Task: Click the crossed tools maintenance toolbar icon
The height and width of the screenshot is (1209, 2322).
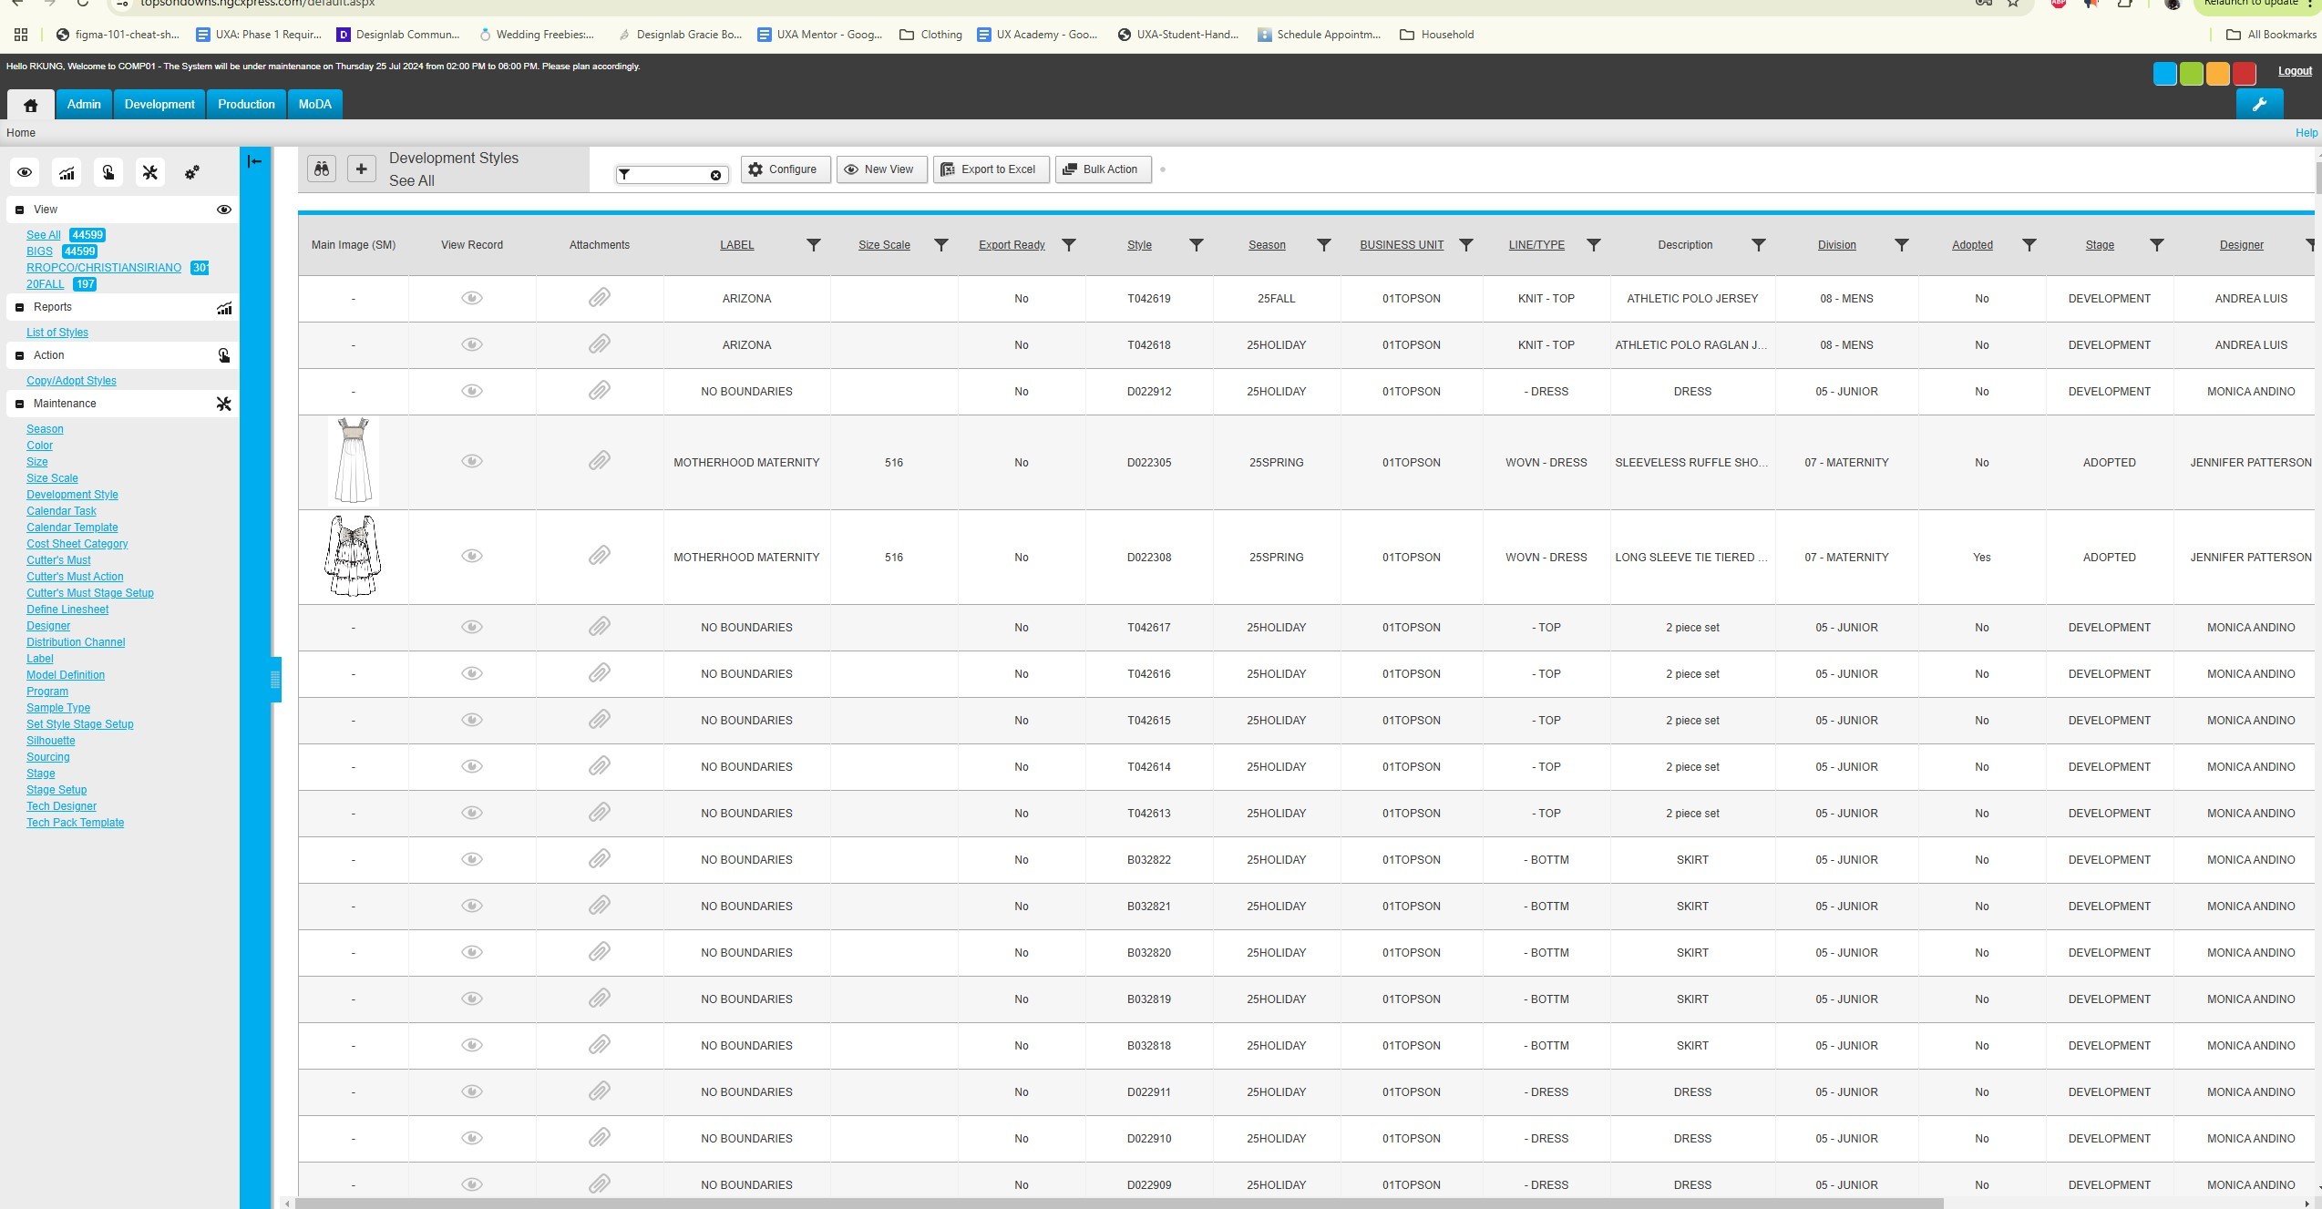Action: coord(150,173)
